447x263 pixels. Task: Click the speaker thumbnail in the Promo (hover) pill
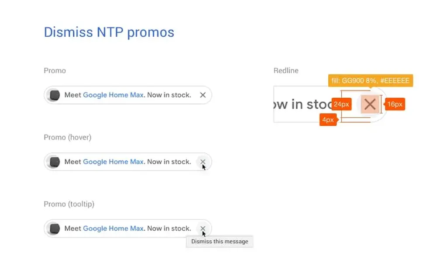[55, 162]
